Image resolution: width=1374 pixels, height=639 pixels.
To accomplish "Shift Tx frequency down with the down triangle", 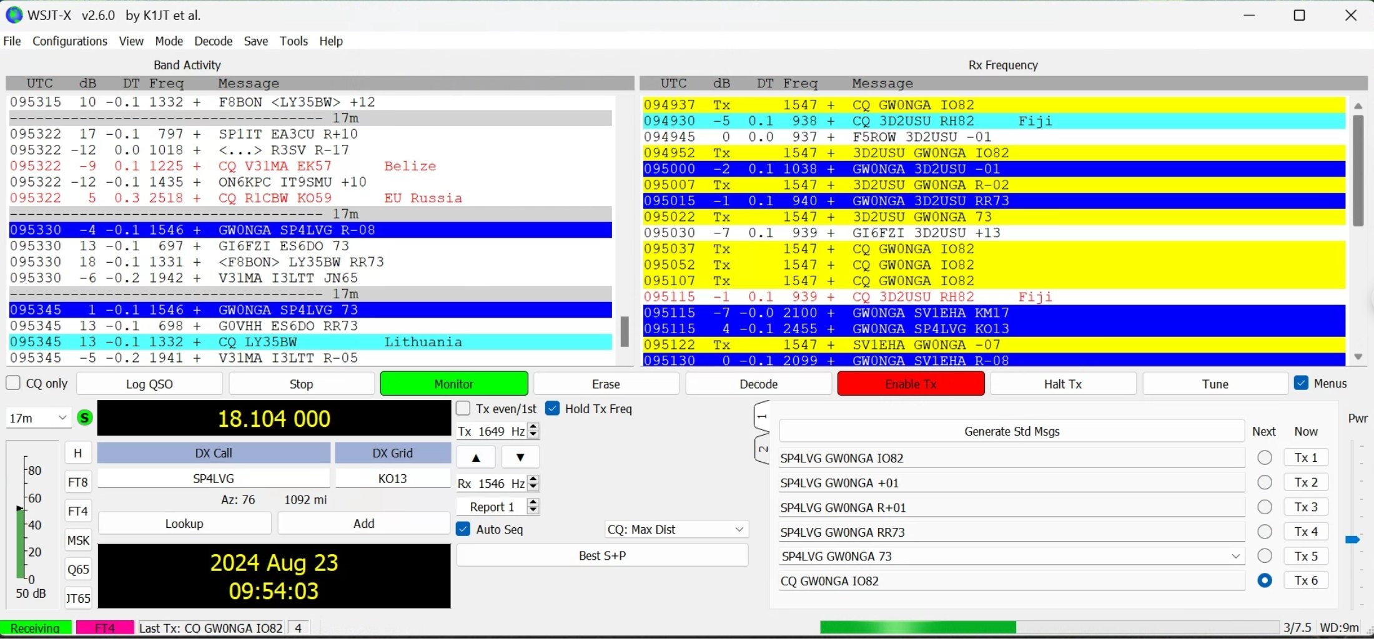I will 520,457.
